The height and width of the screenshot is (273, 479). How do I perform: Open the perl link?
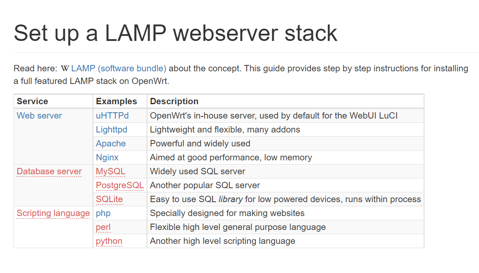coord(103,227)
